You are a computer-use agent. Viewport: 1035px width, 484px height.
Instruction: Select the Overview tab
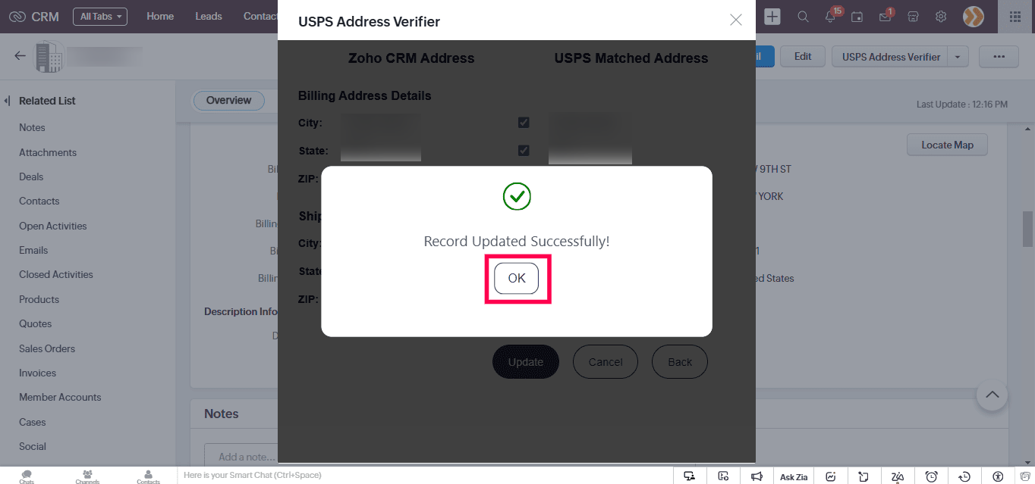(228, 101)
